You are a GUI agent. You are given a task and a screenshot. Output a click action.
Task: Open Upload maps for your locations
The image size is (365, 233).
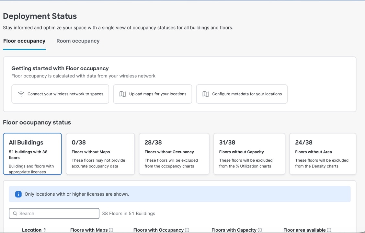153,94
